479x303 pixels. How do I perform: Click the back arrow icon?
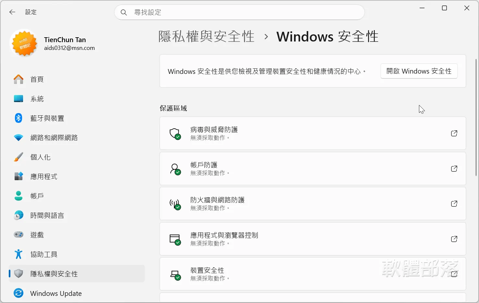point(12,12)
